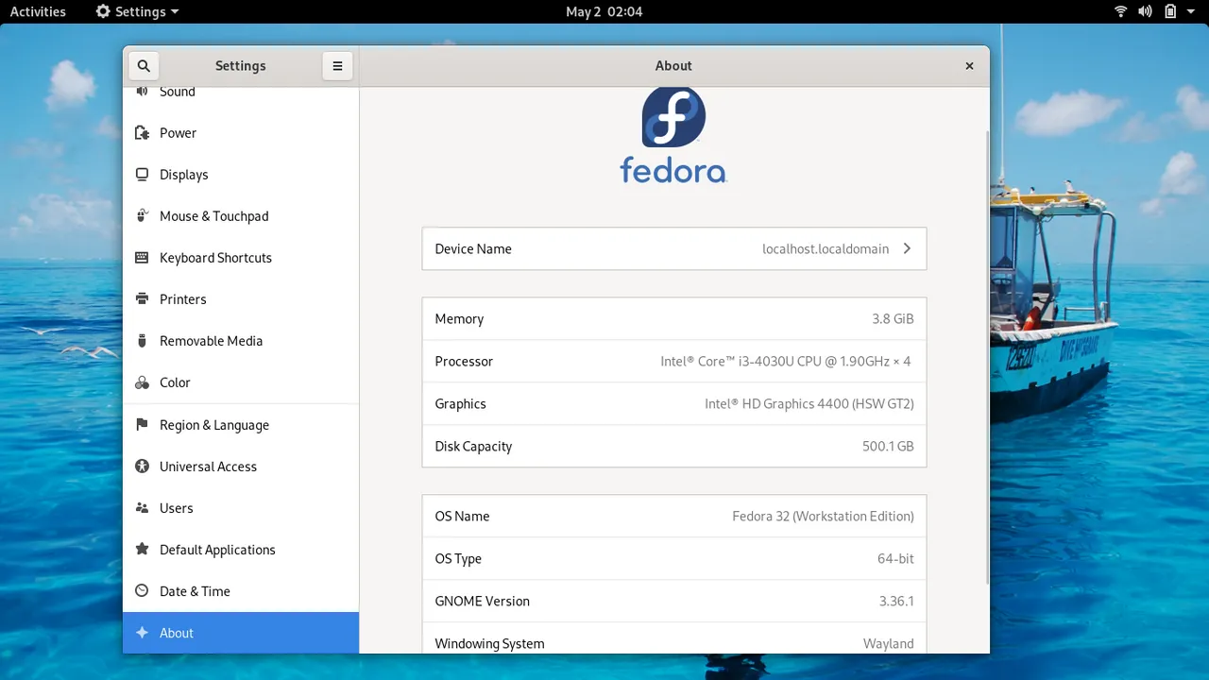Select Color in the sidebar

(241, 382)
